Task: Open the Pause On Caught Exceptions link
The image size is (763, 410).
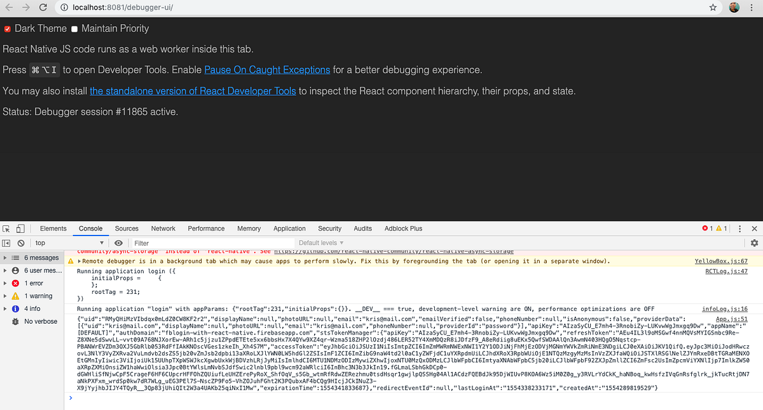Action: pos(266,70)
